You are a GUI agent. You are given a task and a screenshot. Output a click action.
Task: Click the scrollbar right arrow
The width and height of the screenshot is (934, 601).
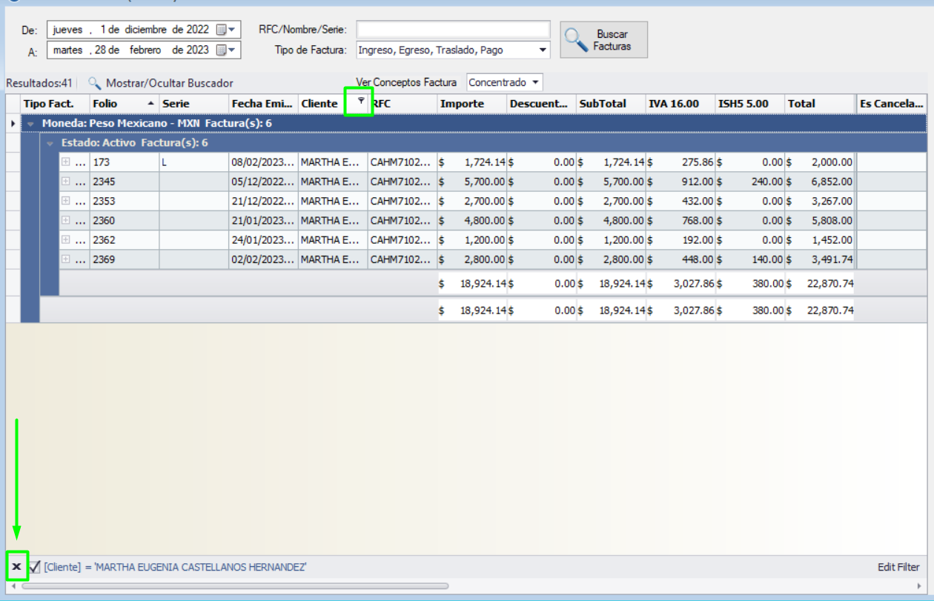pyautogui.click(x=920, y=585)
